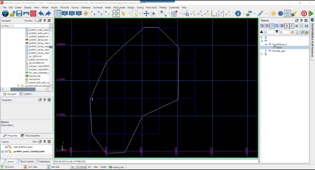This screenshot has width=315, height=170.
Task: Click New in the Layers panel
Action: tap(35, 142)
